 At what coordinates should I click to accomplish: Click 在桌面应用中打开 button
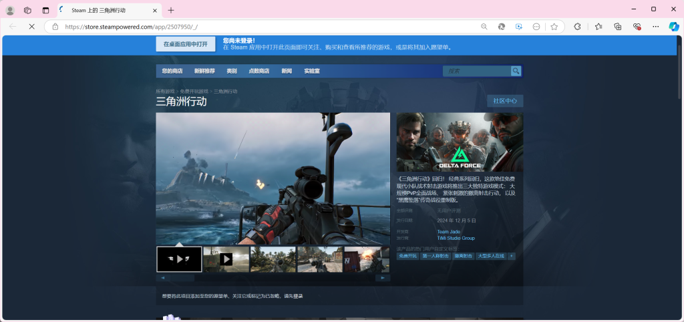(186, 45)
